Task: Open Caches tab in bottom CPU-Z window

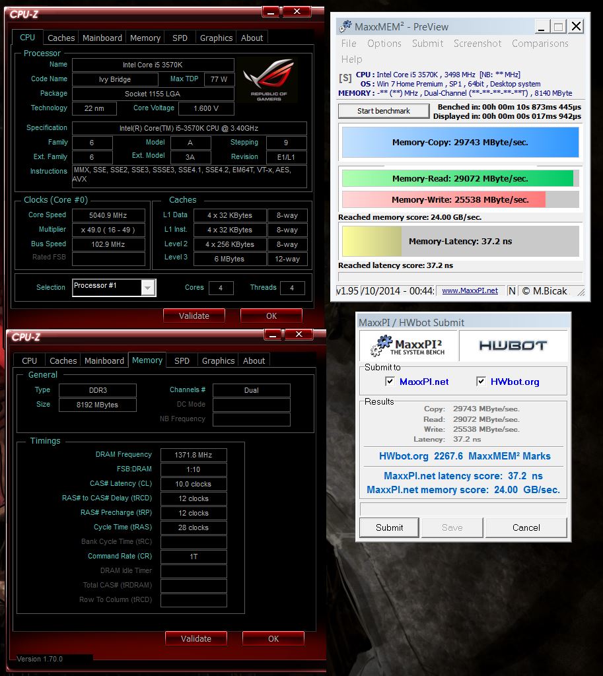Action: click(x=63, y=360)
